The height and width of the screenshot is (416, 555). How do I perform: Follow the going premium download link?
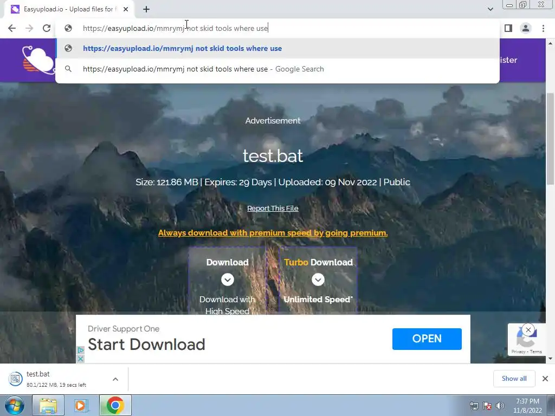(x=273, y=233)
